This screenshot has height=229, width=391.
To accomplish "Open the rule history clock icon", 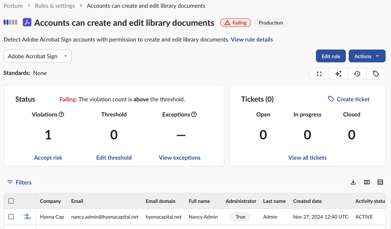I will [357, 74].
